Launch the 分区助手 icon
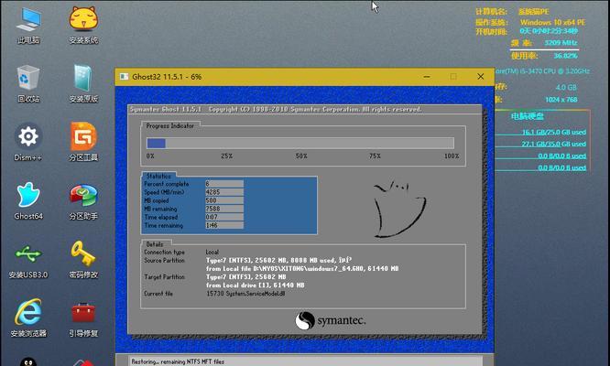610x366 pixels. click(x=83, y=201)
